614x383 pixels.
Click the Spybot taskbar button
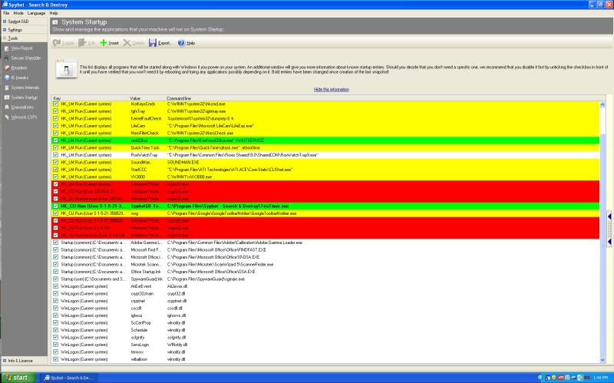tap(68, 378)
